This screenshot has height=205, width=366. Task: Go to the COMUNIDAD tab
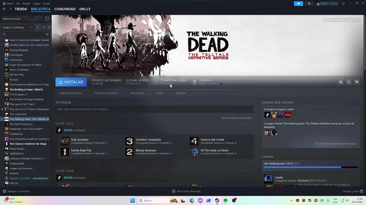coord(65,9)
